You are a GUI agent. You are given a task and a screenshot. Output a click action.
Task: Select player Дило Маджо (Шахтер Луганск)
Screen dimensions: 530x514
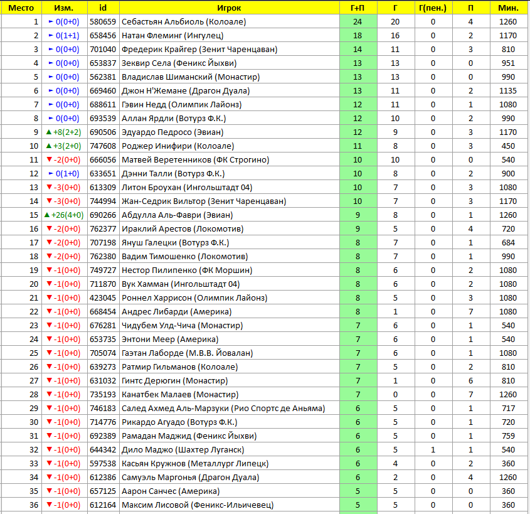point(183,450)
